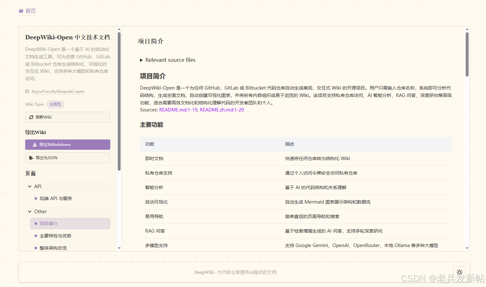This screenshot has width=486, height=287.
Task: Click the 刷新Wiki refresh button
Action: 68,117
